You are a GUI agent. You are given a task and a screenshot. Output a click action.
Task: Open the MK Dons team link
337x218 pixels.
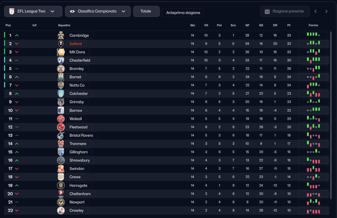point(77,52)
